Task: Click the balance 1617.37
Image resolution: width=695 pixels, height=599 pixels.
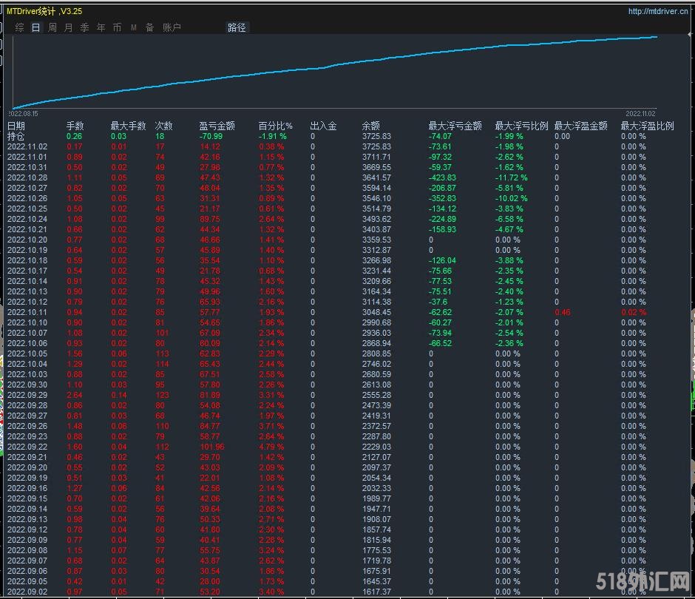Action: tap(377, 592)
